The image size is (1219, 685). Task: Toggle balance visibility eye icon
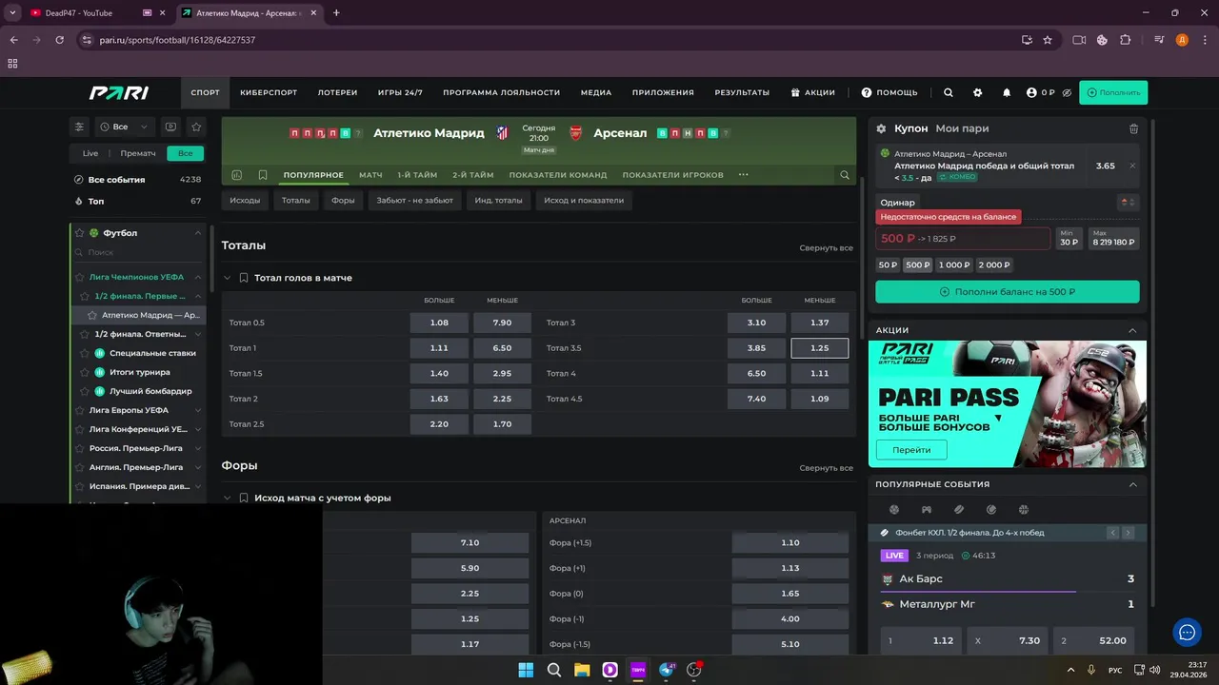1067,92
